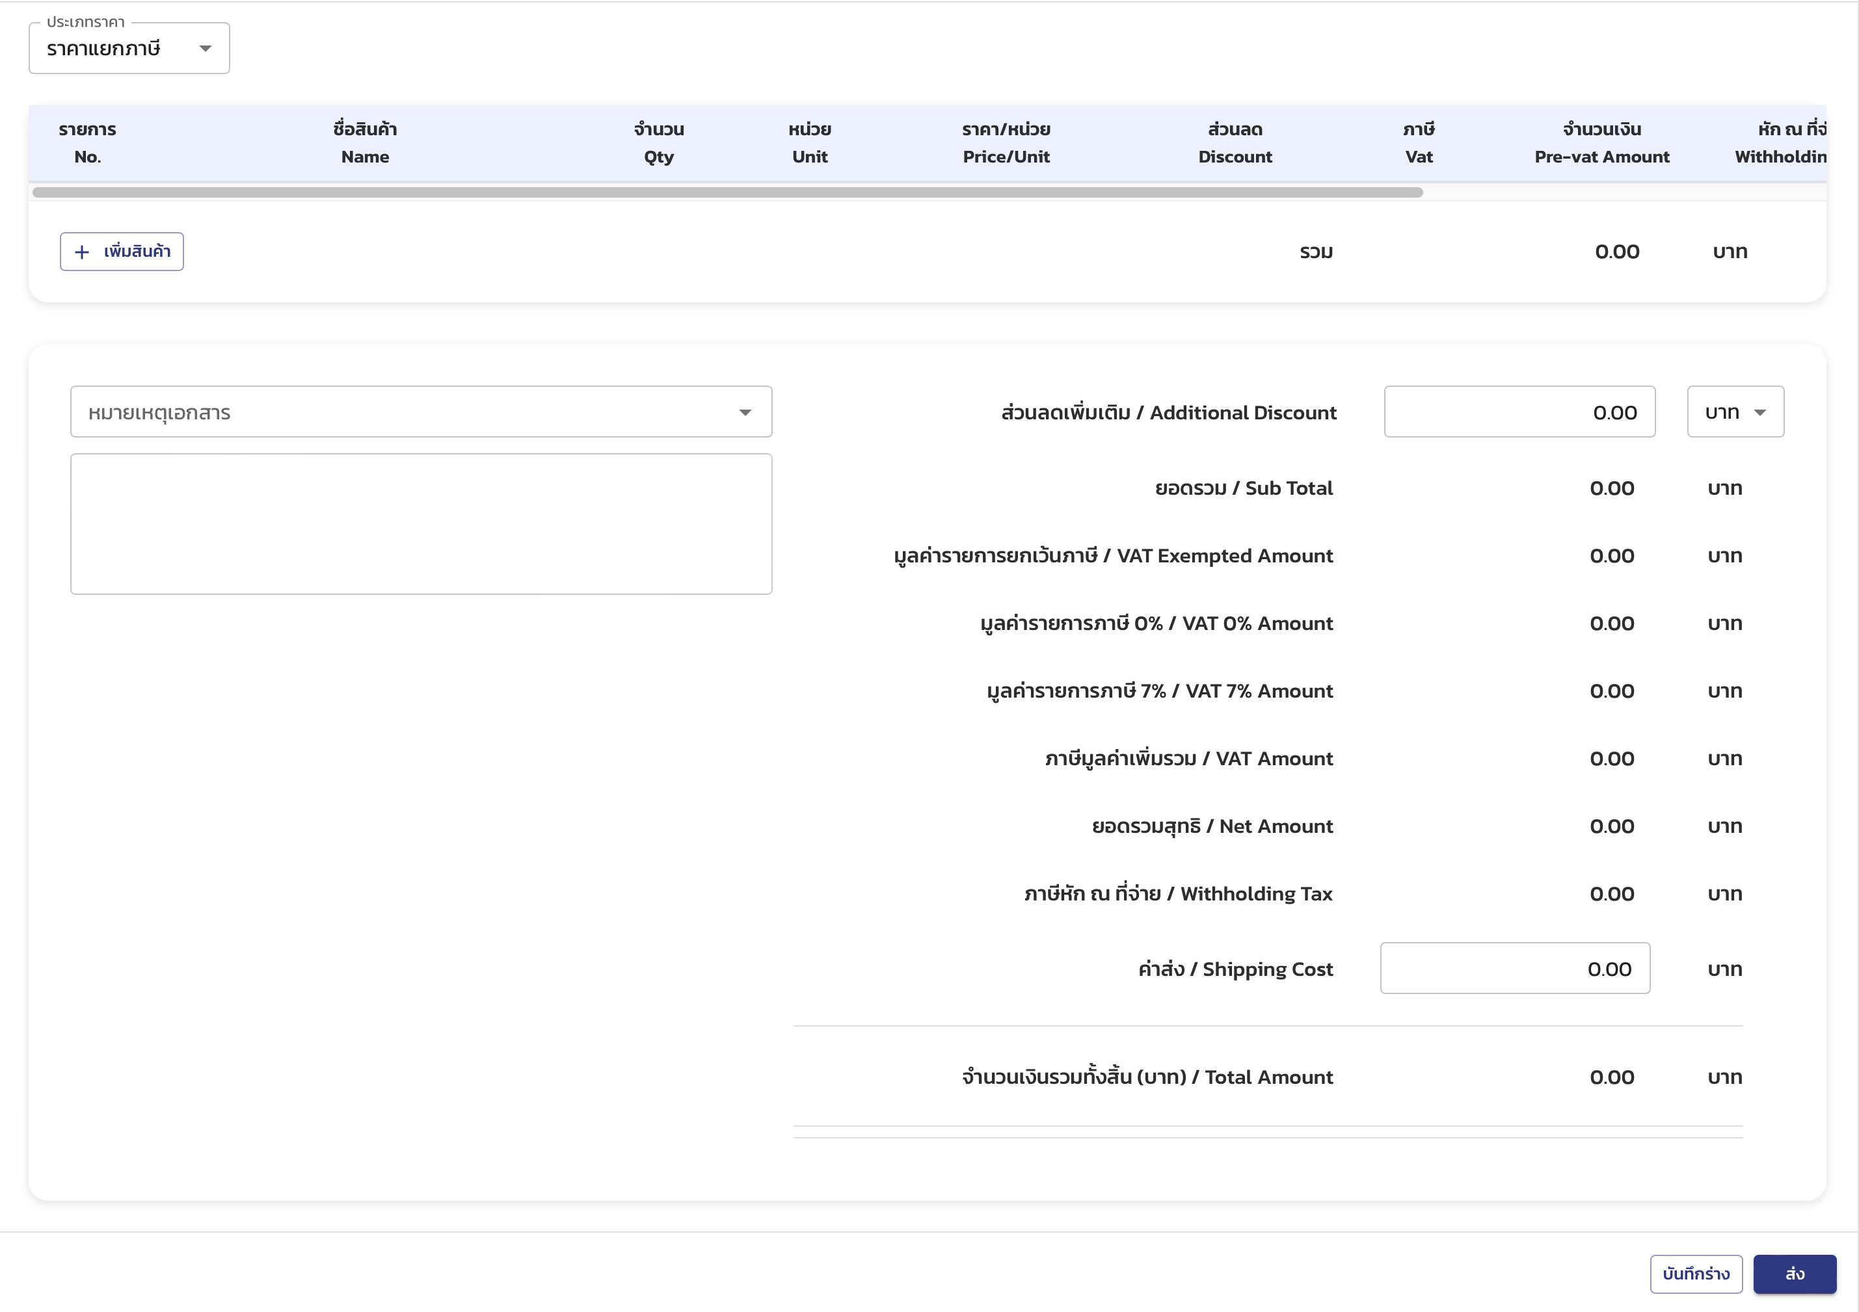The width and height of the screenshot is (1859, 1312).
Task: Click the ราคา/หน่วย Price/Unit column header
Action: click(x=1006, y=143)
